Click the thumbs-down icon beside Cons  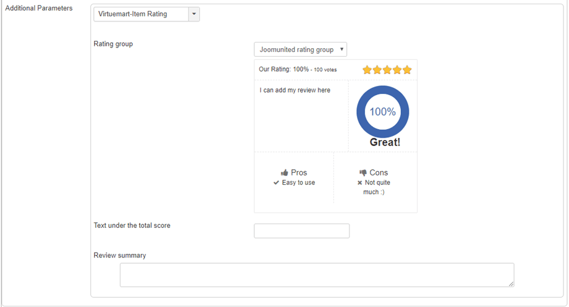pyautogui.click(x=363, y=173)
